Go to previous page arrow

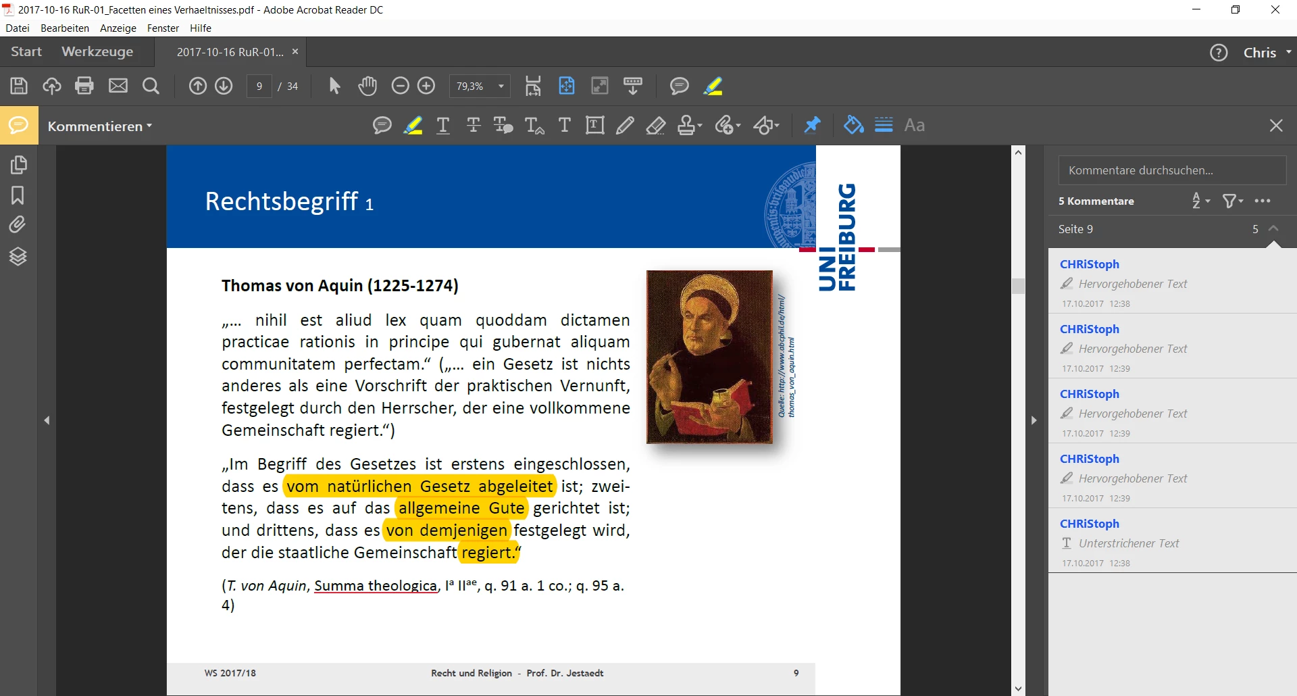(197, 86)
